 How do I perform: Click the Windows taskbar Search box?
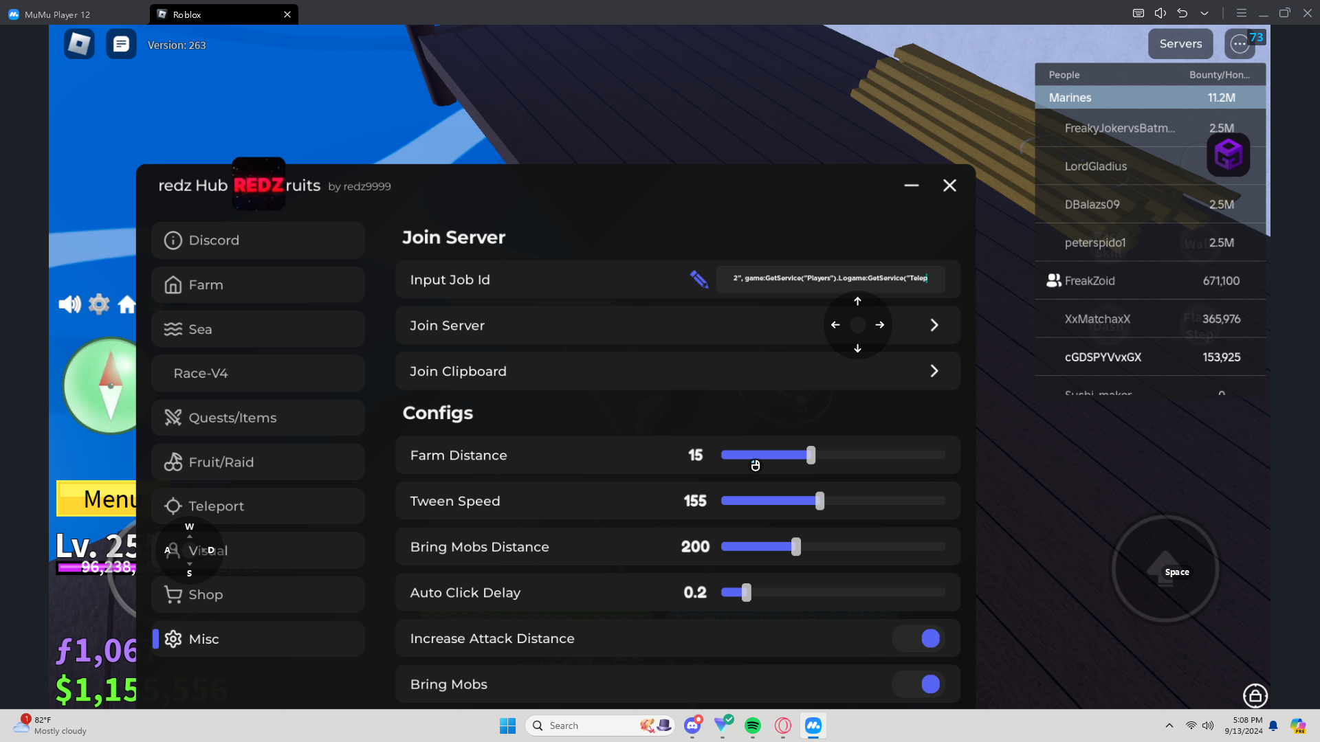point(600,726)
